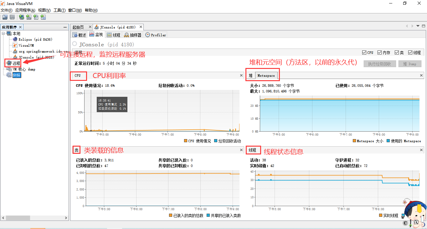Click the Java icon of org.springframework entry
Viewport: 427px width, 229px height.
pos(15,51)
